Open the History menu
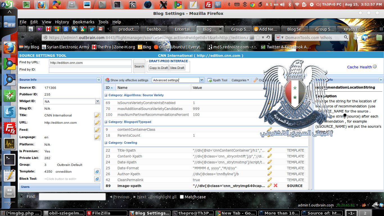 (62, 22)
